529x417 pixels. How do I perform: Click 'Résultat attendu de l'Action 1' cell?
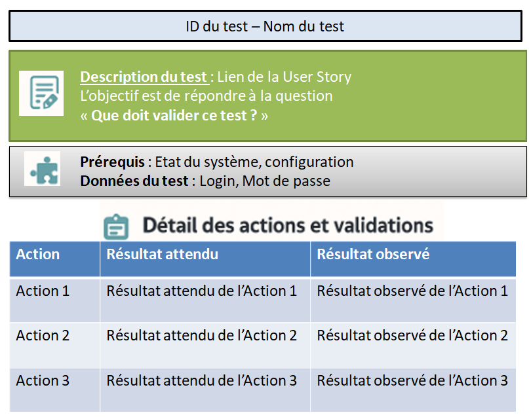pos(205,299)
